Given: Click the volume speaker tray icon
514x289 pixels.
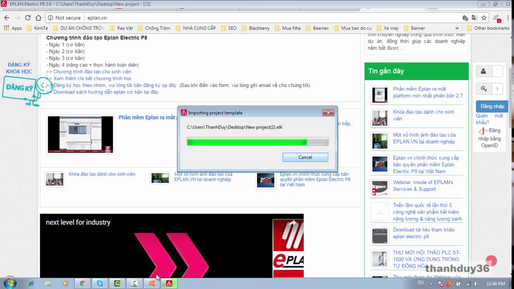Looking at the screenshot, I should point(476,284).
